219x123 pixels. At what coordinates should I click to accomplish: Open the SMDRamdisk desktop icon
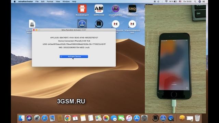click(132, 10)
